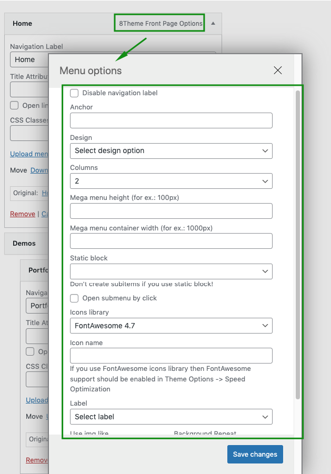Close the Menu options dialog
331x474 pixels.
(277, 70)
